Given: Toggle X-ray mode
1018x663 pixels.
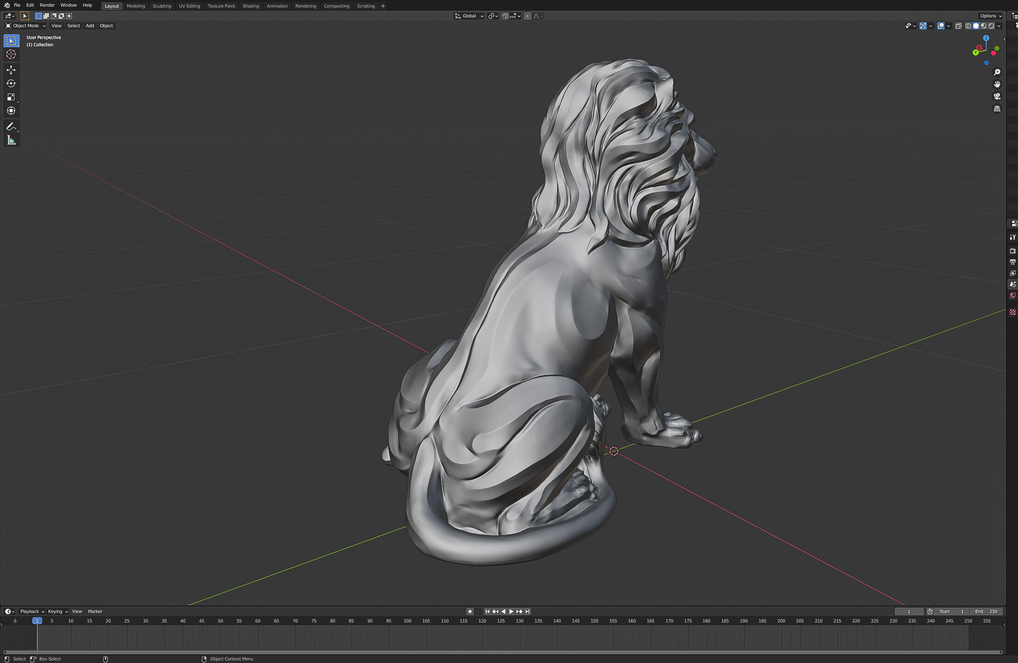Looking at the screenshot, I should tap(958, 26).
